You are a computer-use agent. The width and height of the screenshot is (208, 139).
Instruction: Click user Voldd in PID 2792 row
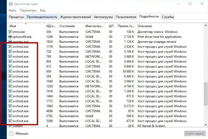point(89,116)
